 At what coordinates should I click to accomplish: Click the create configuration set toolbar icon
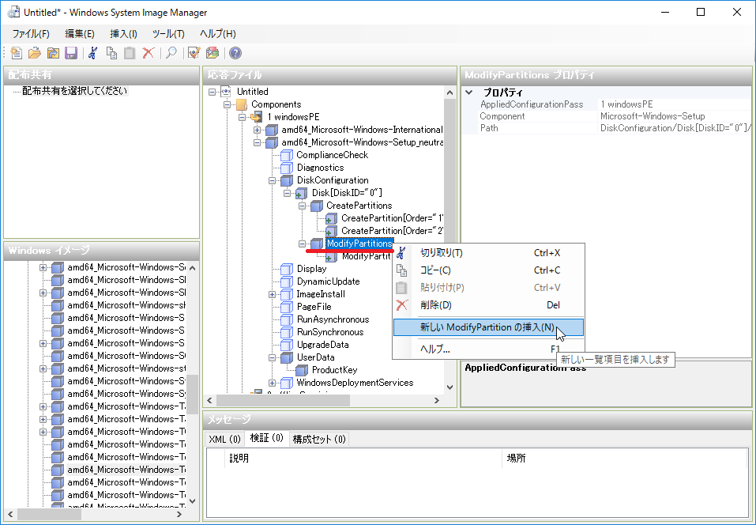pyautogui.click(x=213, y=53)
